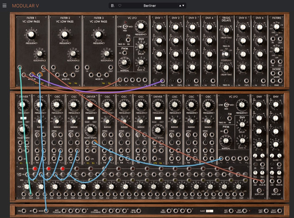The image size is (294, 218).
Task: Click lower VC LFO sine output jack
Action: point(221,159)
